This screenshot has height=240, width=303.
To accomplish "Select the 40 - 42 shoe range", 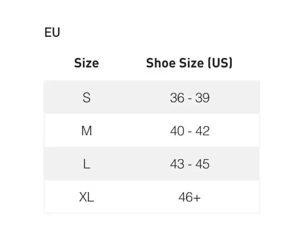I will 189,131.
